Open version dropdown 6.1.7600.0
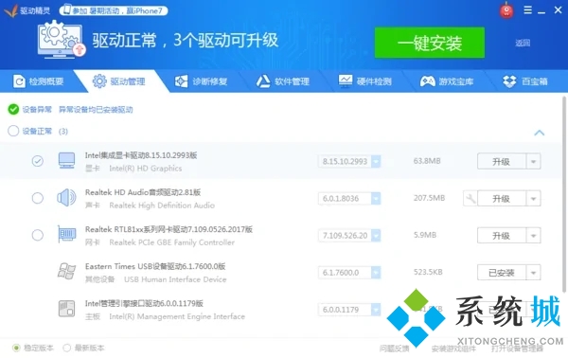 tap(376, 273)
